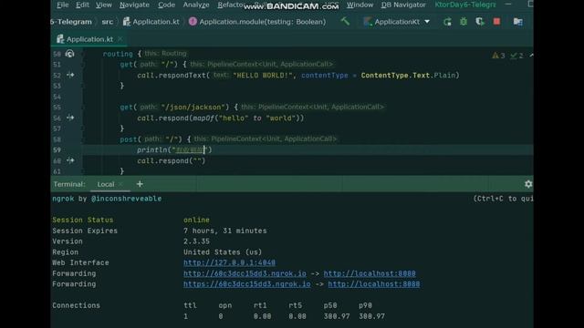Click the "/json/jackson" path string on line 55
The width and height of the screenshot is (584, 328).
click(193, 108)
